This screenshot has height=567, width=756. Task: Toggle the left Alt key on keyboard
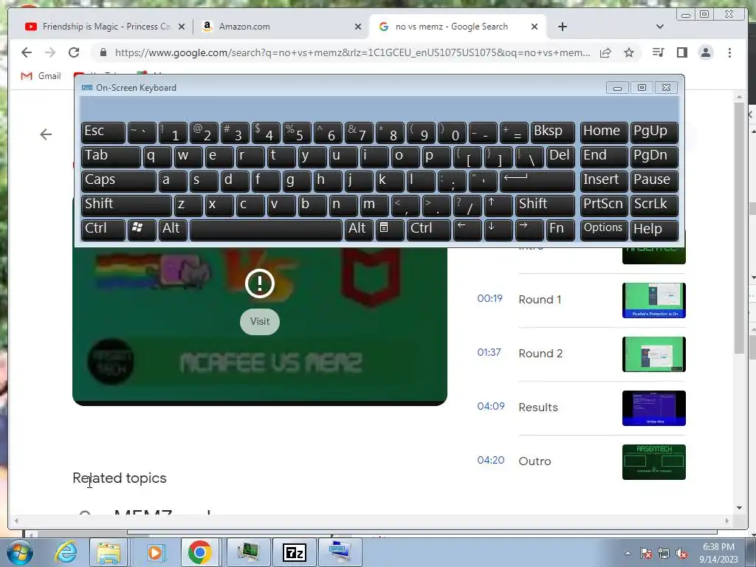pos(172,230)
